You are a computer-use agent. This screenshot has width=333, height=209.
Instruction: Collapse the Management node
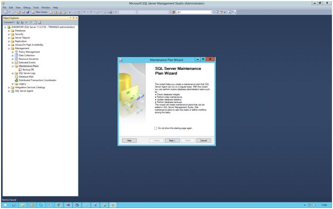coord(9,48)
